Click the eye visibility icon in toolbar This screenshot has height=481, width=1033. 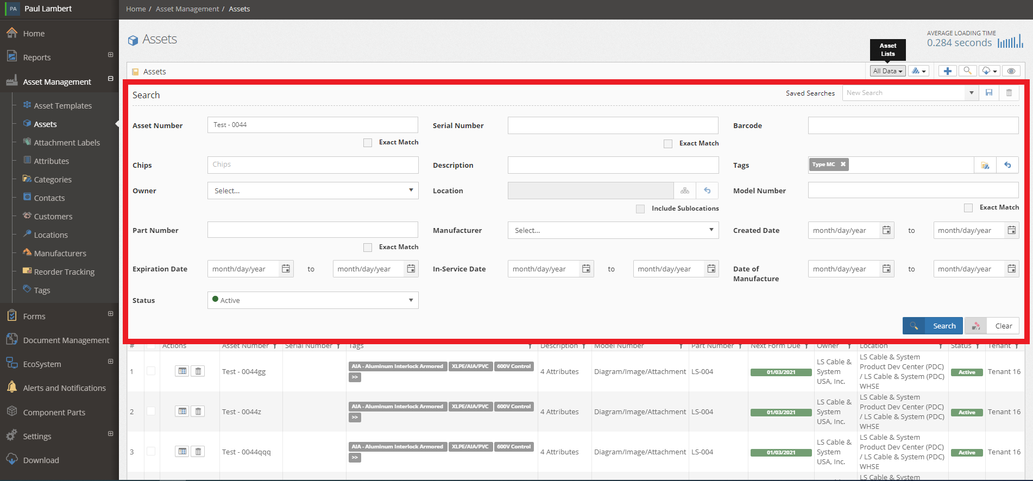[x=1011, y=71]
